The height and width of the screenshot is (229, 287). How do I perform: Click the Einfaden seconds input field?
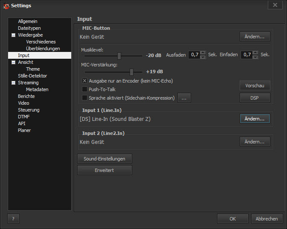pos(247,54)
